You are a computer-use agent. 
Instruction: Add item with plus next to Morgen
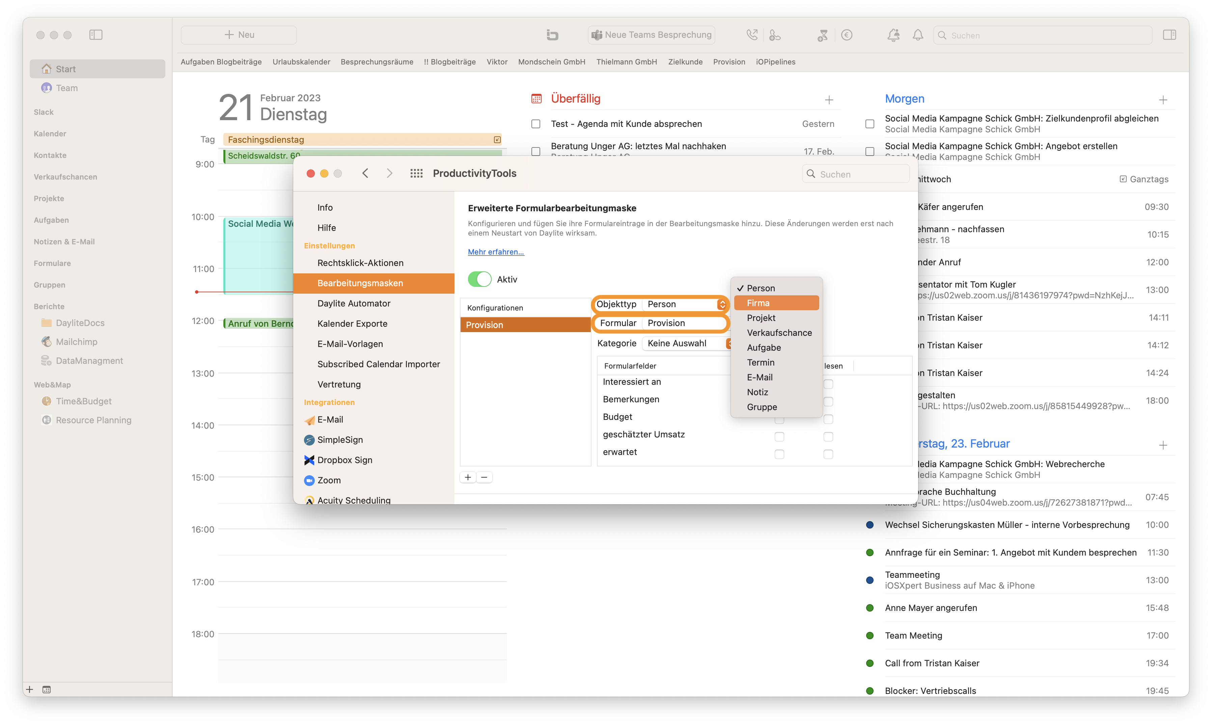tap(1163, 100)
